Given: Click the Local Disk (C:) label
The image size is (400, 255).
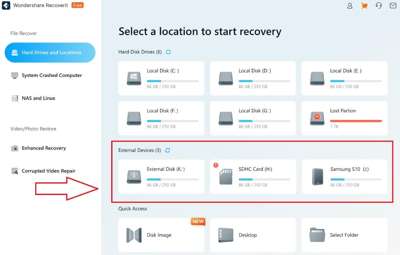Looking at the screenshot, I should (163, 71).
